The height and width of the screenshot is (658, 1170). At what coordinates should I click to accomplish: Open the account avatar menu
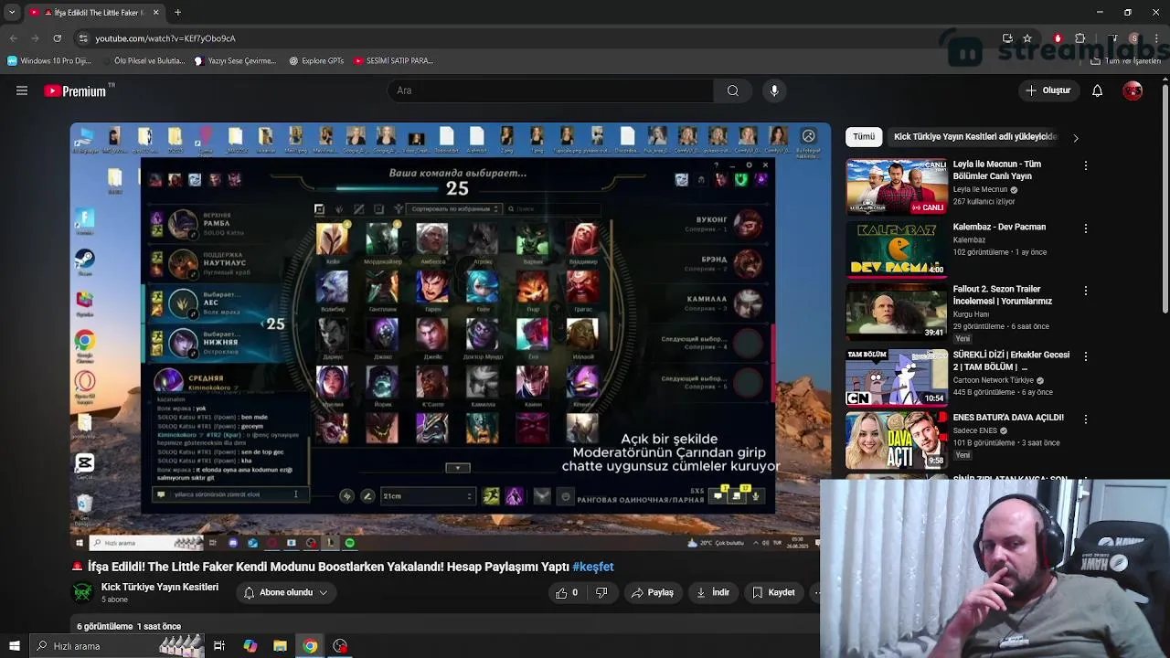(x=1133, y=90)
